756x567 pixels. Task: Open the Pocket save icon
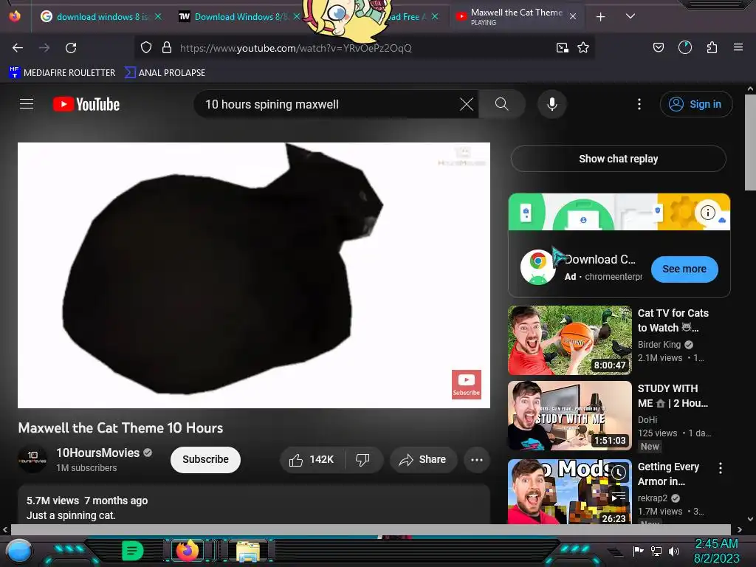[x=658, y=48]
